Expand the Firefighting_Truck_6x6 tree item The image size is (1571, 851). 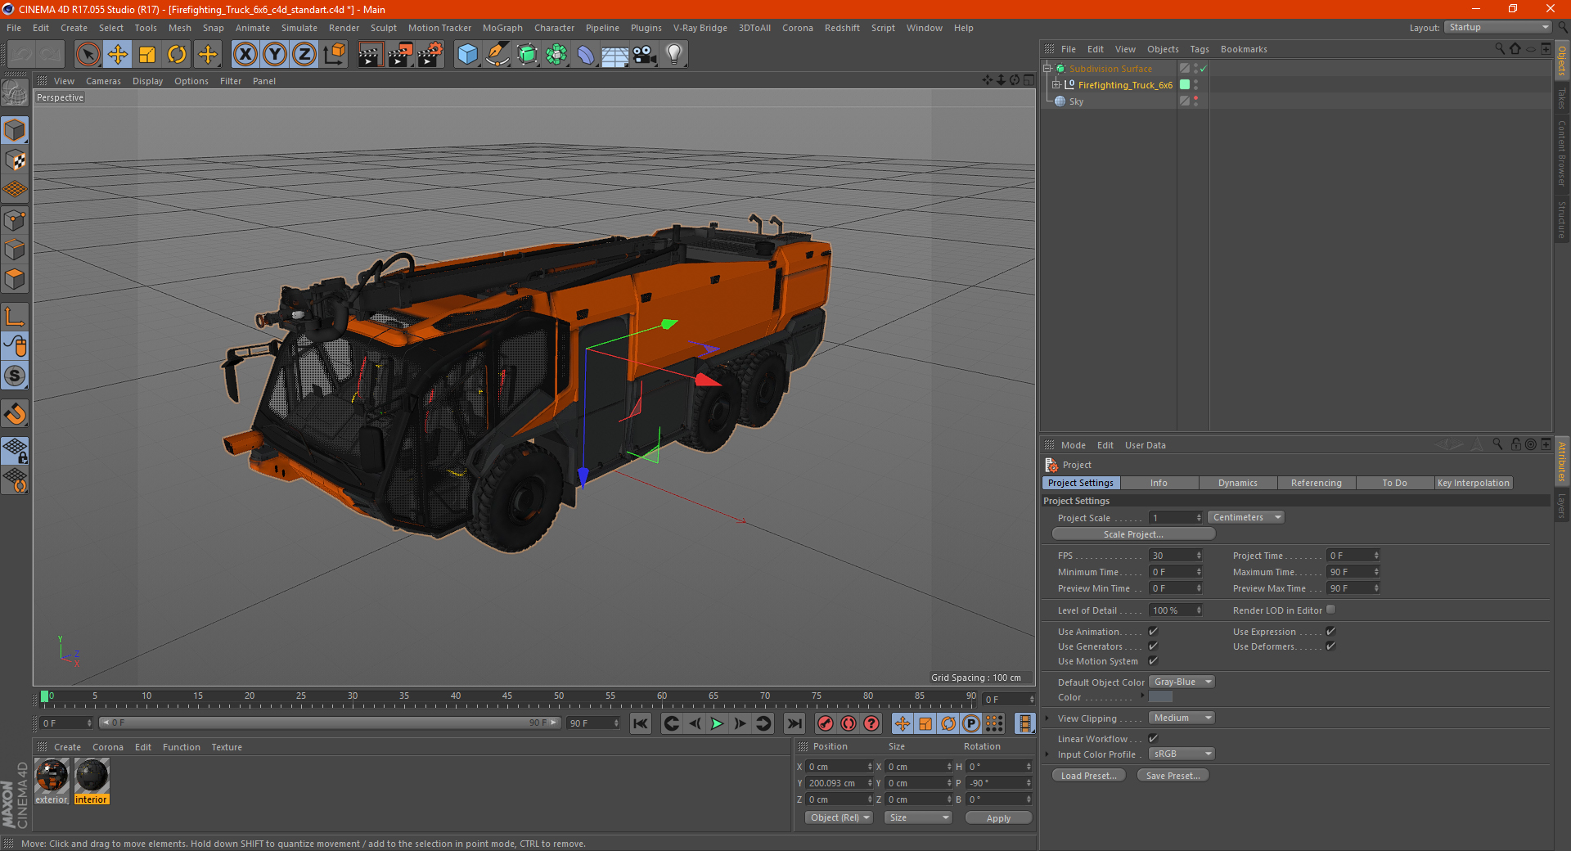tap(1056, 84)
